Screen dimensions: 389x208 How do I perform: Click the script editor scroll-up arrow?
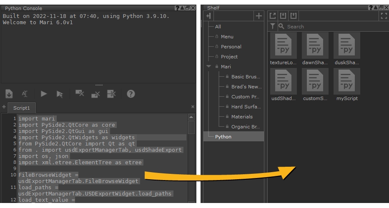click(191, 118)
